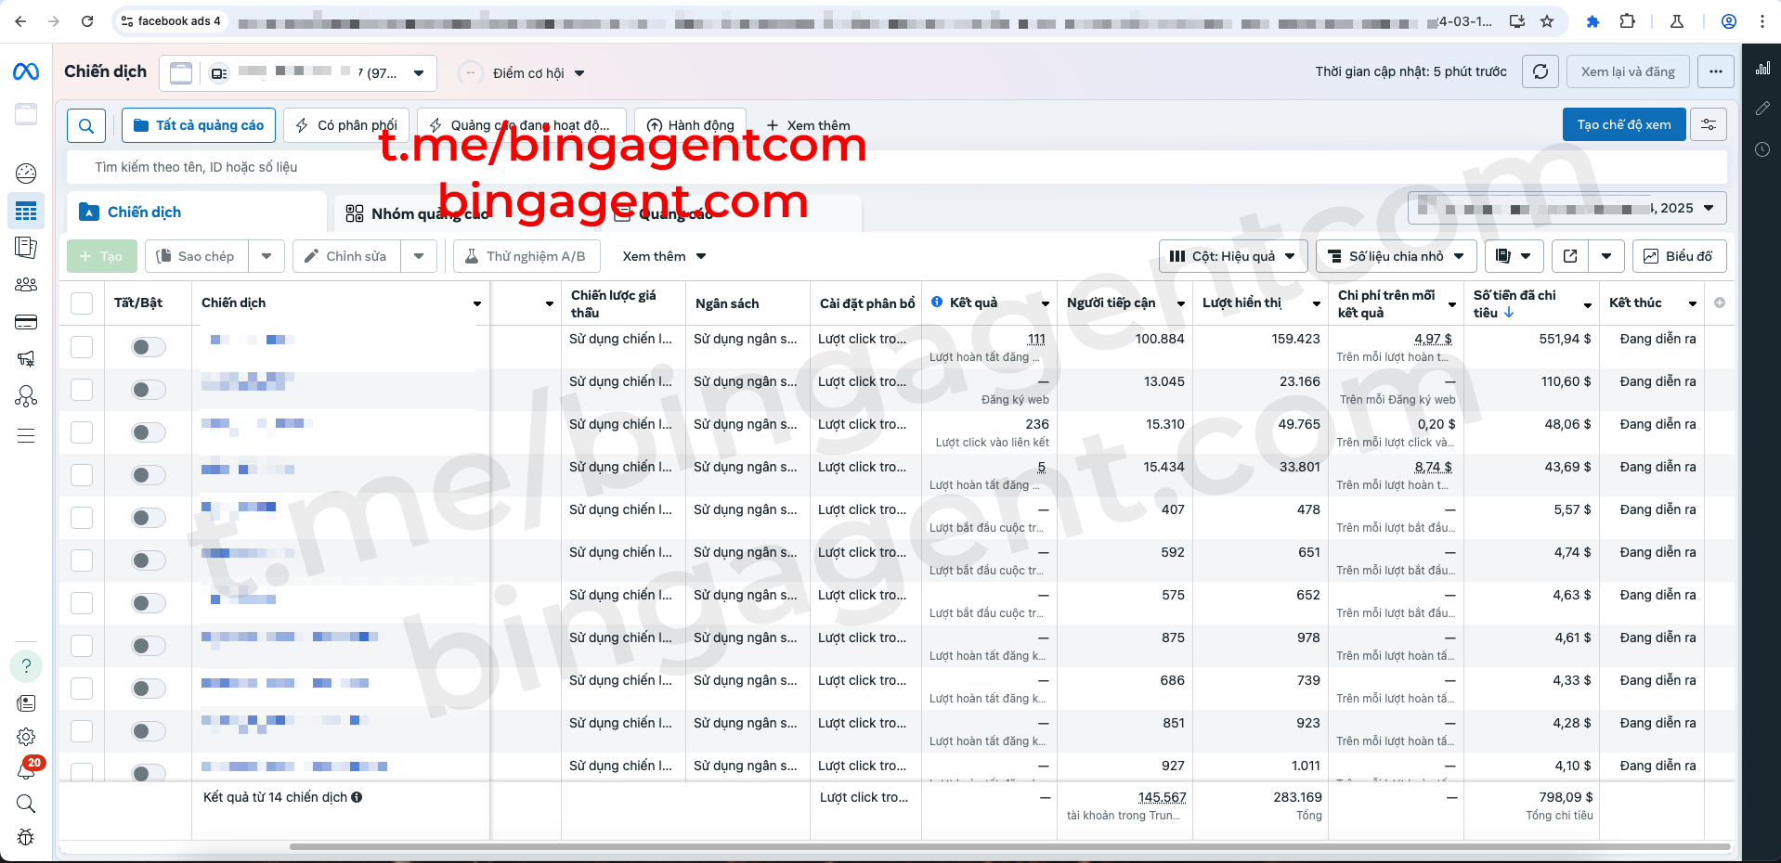Open the Cột: Hiệu quả columns dropdown
Viewport: 1781px width, 863px height.
pyautogui.click(x=1233, y=256)
